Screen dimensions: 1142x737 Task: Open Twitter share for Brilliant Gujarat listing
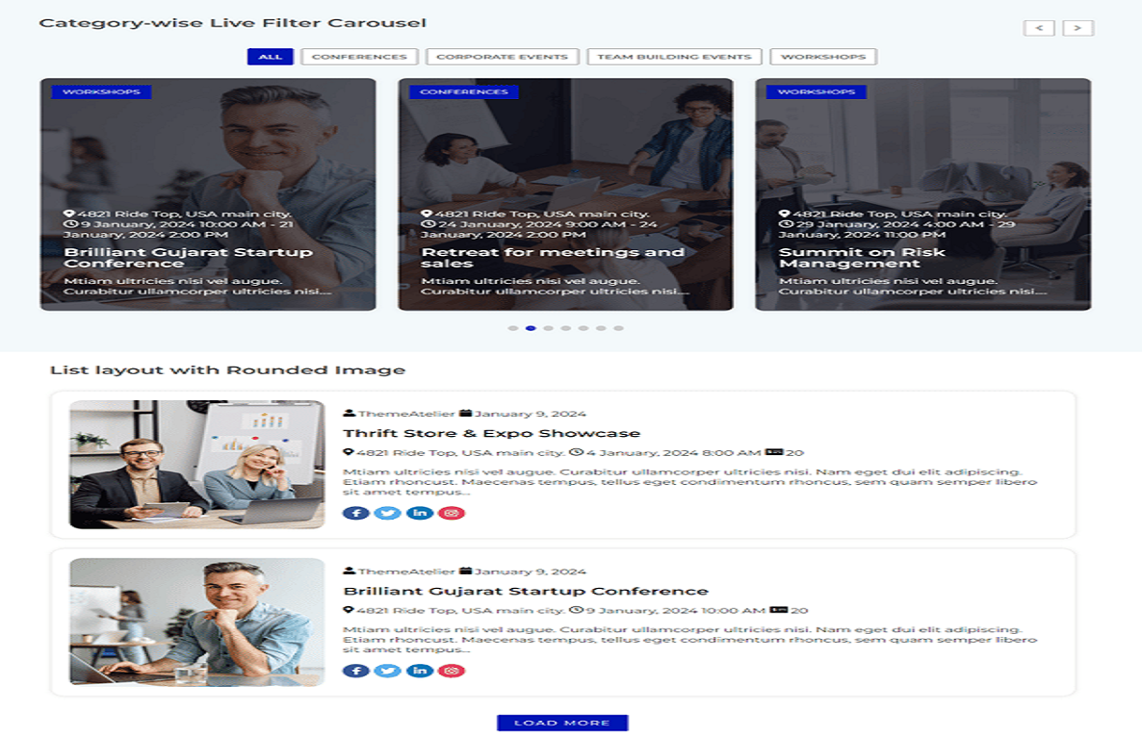[x=388, y=671]
